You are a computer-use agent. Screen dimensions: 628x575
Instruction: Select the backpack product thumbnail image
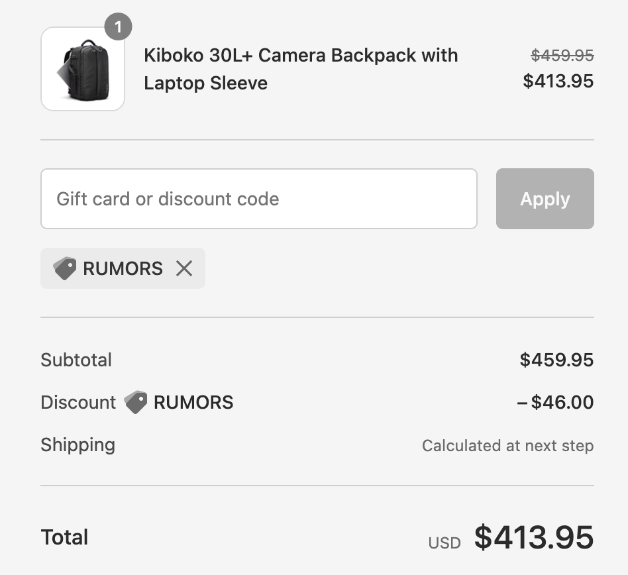82,68
